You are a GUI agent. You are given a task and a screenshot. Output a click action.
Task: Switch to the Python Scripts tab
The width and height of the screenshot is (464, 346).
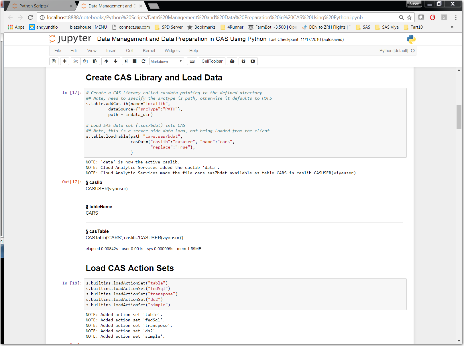tap(34, 6)
